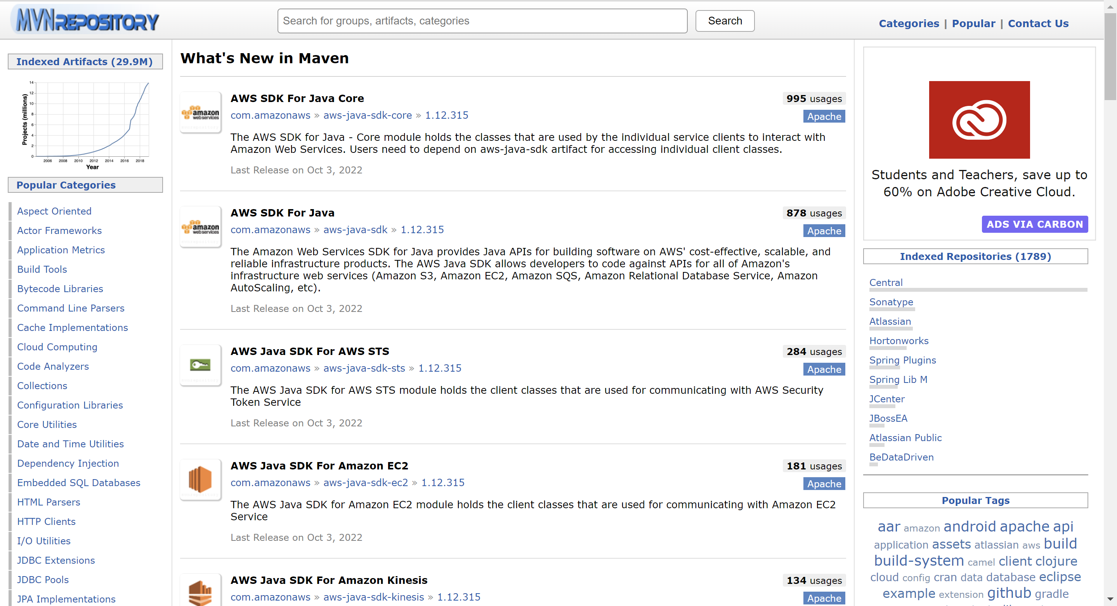1117x606 pixels.
Task: Open the AWS SDK Core amazon icon
Action: 200,113
